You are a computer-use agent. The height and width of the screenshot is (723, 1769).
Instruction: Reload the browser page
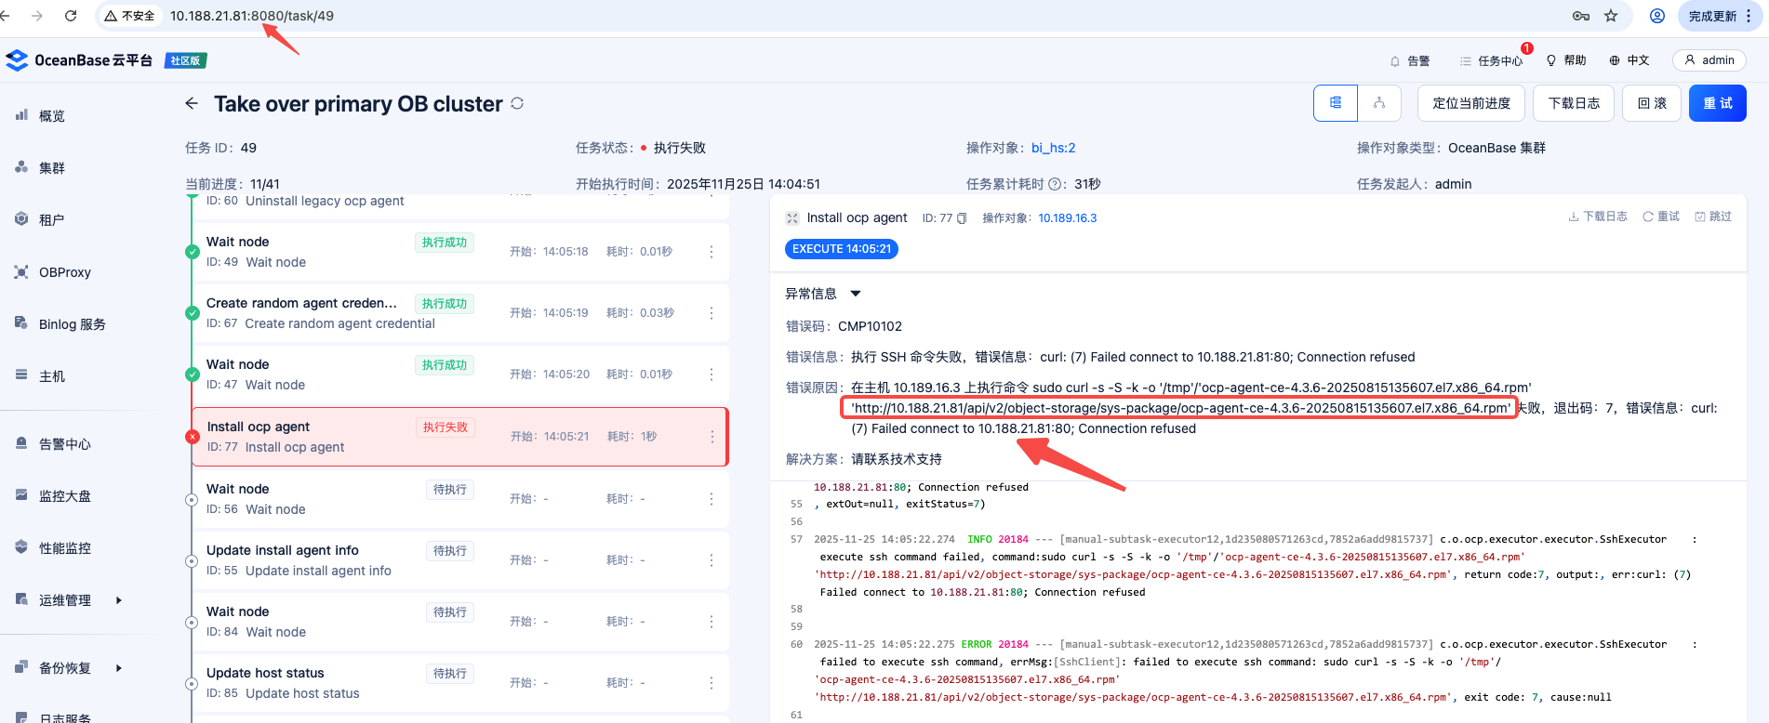coord(71,16)
